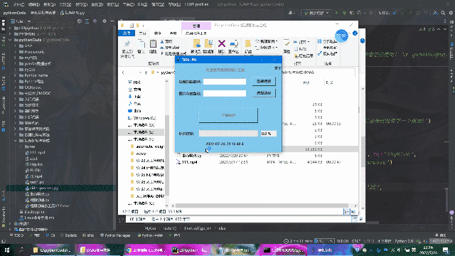Collapse the pythonCode project node

click(10, 40)
